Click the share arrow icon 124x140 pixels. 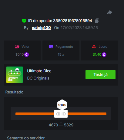click(x=109, y=13)
